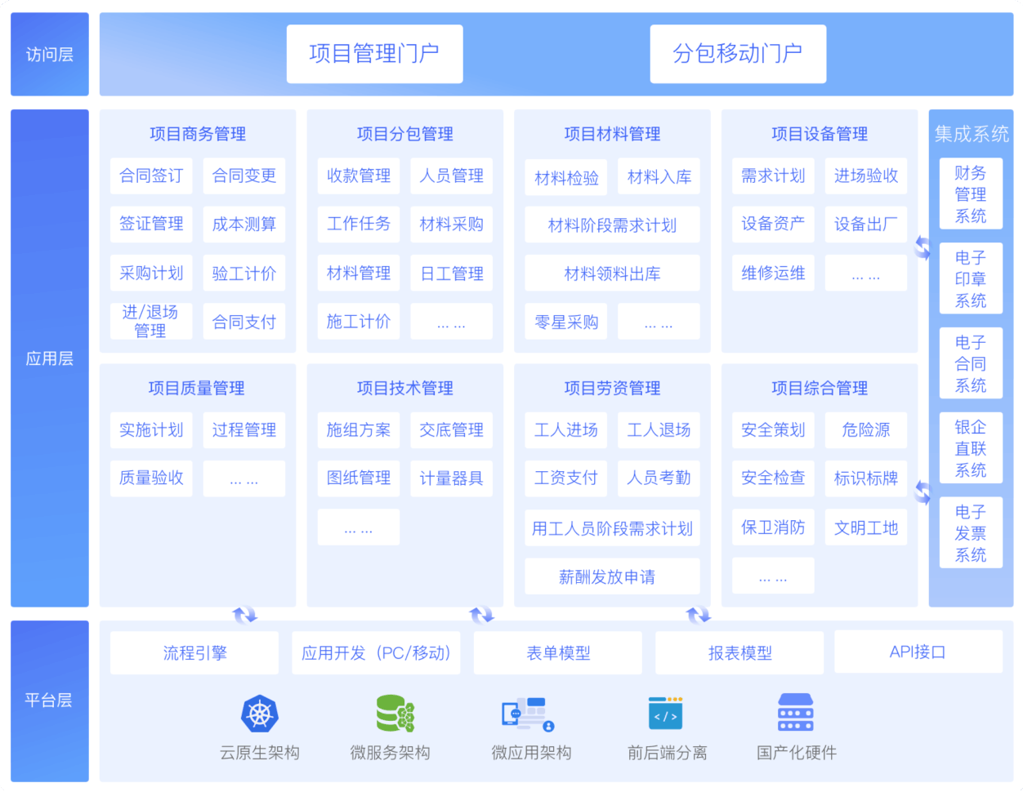Image resolution: width=1023 pixels, height=792 pixels.
Task: Click the 电子发票系统 integration
Action: tap(971, 533)
